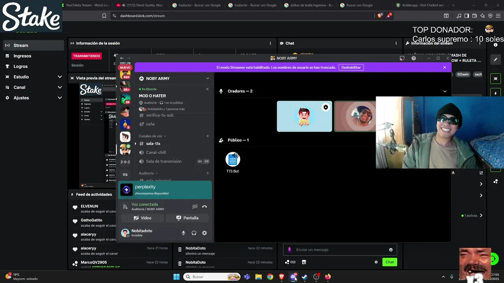Click the pencil edit icon on right rail
This screenshot has width=504, height=283.
point(496,59)
